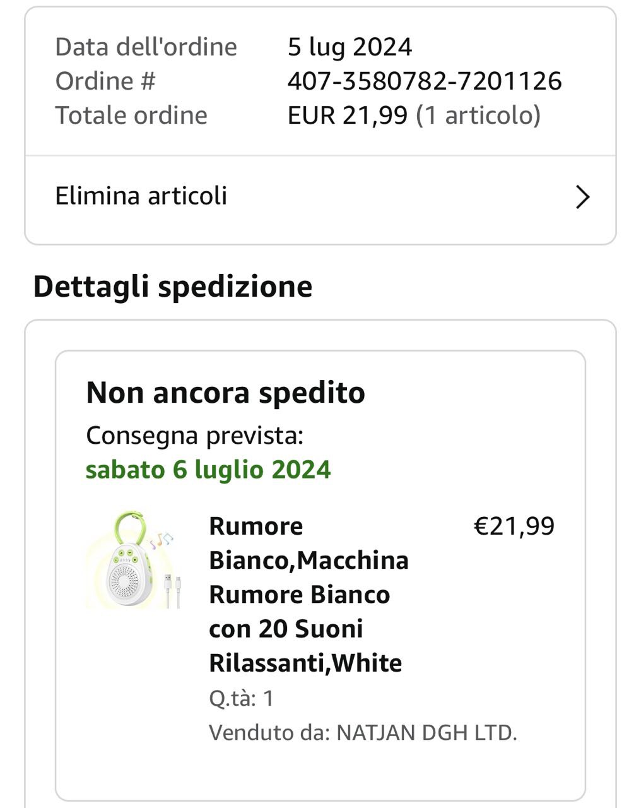Click the (1 articolo) item count
This screenshot has height=808, width=641.
[478, 116]
